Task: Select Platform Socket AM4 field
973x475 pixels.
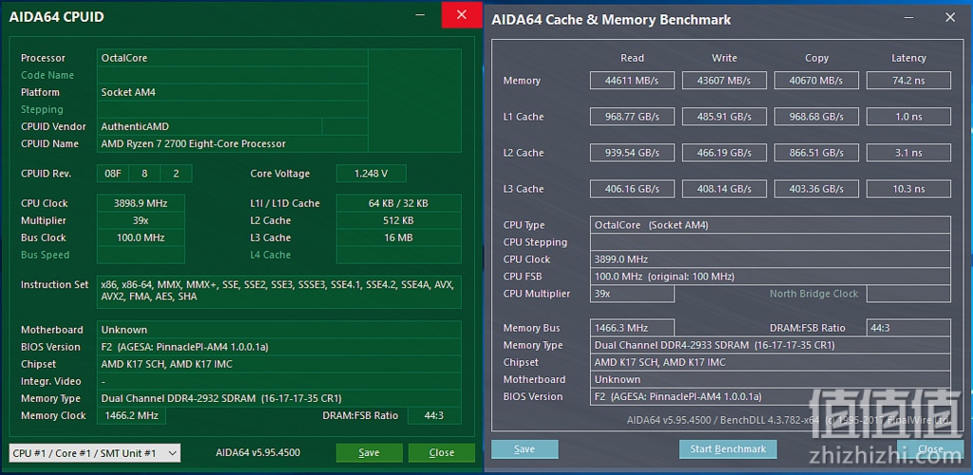Action: 233,92
